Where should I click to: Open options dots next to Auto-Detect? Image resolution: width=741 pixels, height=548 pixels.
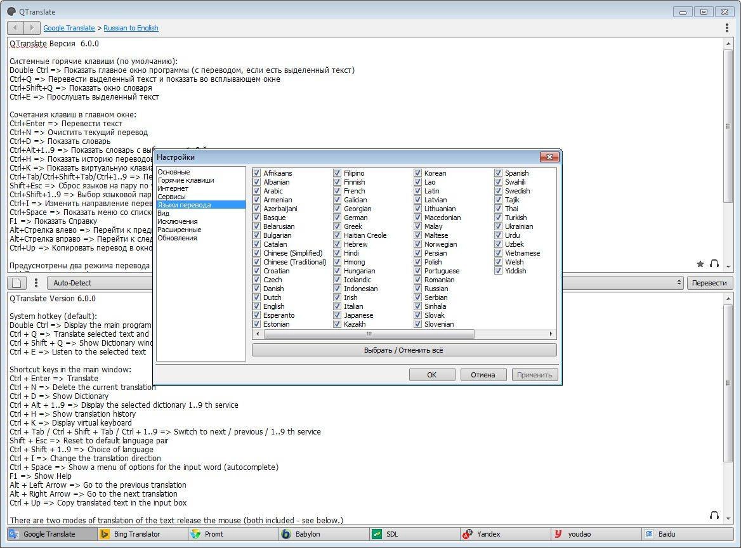click(36, 283)
